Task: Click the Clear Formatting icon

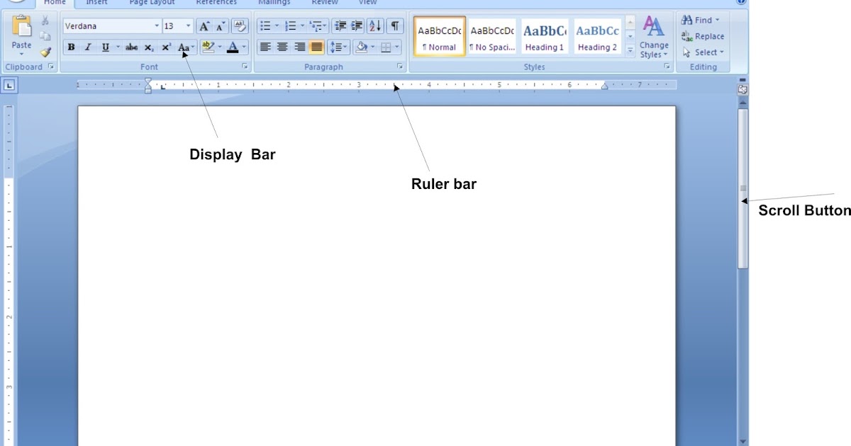Action: pos(240,25)
